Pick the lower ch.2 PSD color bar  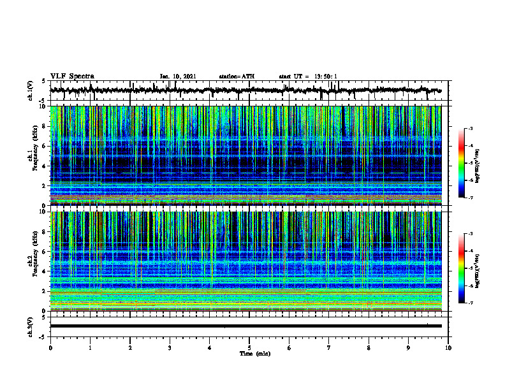point(461,268)
